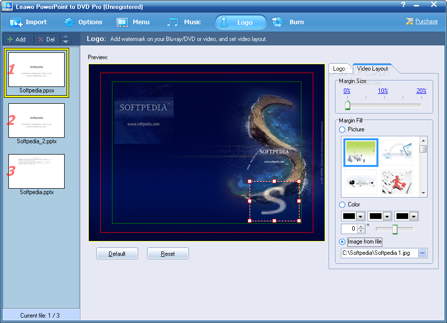Screen dimensions: 447x323
Task: Click the Options gear icon
Action: coord(69,22)
